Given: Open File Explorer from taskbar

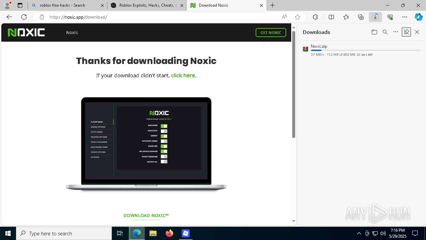Looking at the screenshot, I should [153, 233].
